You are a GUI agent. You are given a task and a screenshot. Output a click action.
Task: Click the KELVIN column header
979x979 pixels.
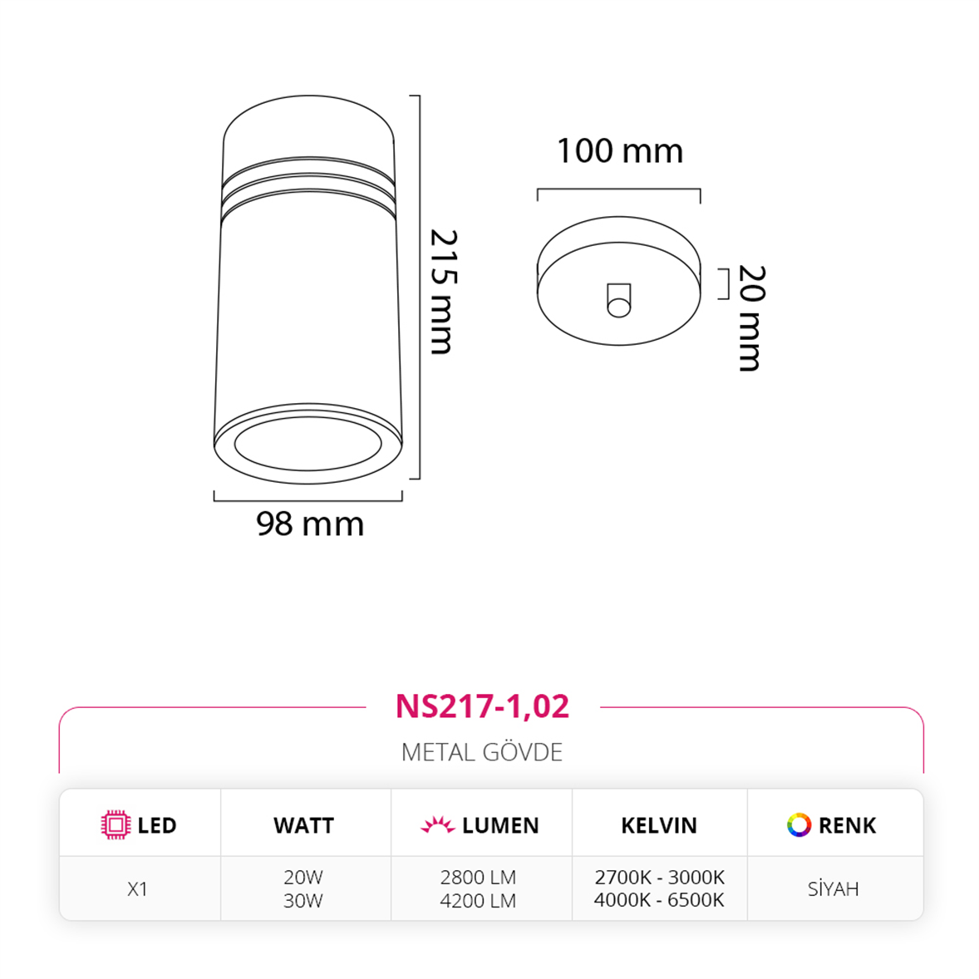tap(659, 825)
